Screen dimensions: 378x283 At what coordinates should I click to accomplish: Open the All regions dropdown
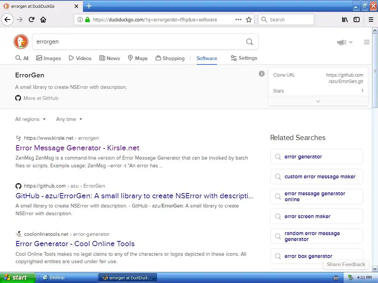[x=30, y=119]
